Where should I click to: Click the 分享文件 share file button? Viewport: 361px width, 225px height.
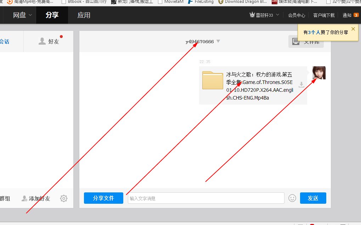pos(103,198)
